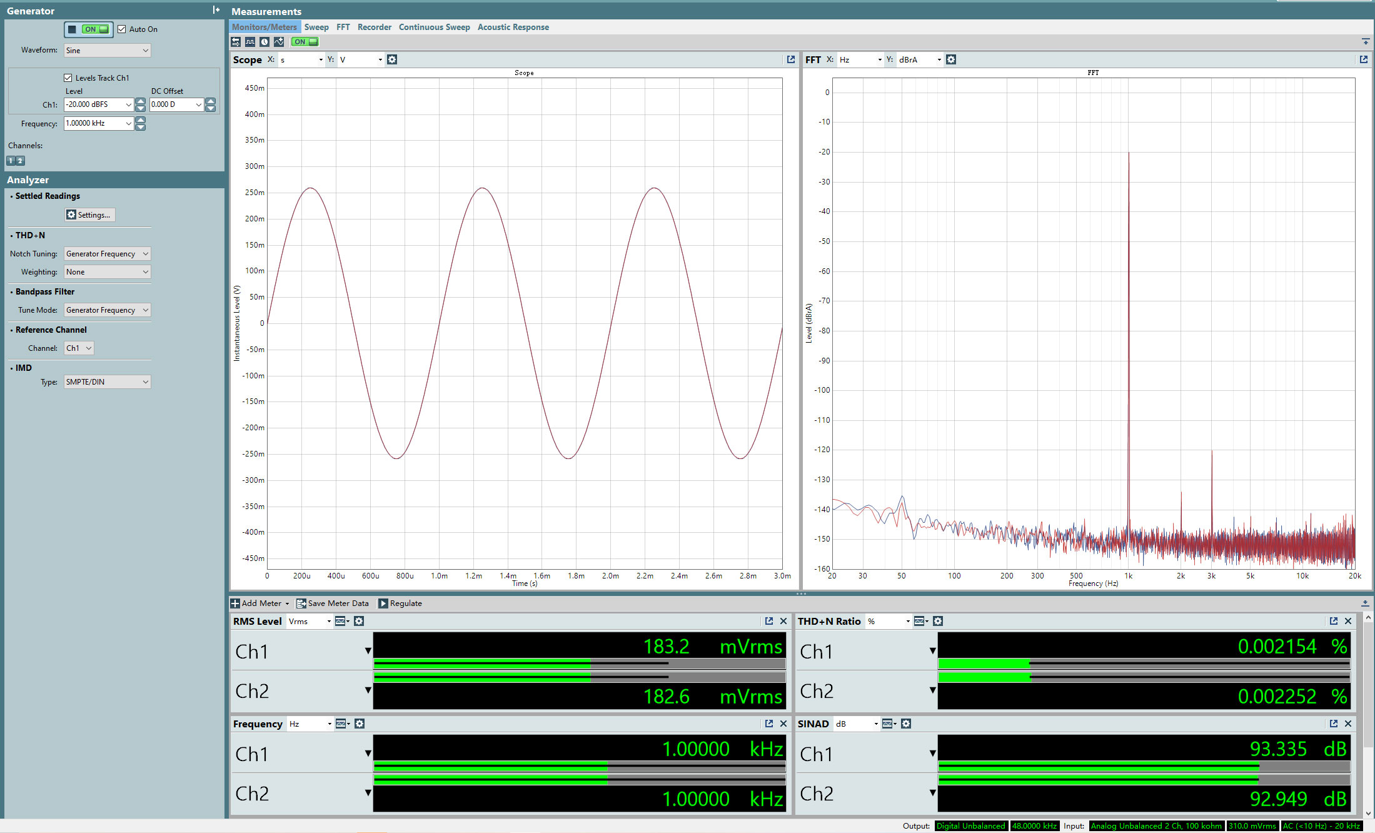
Task: Open THD+N Notch Tuning dropdown
Action: 107,254
